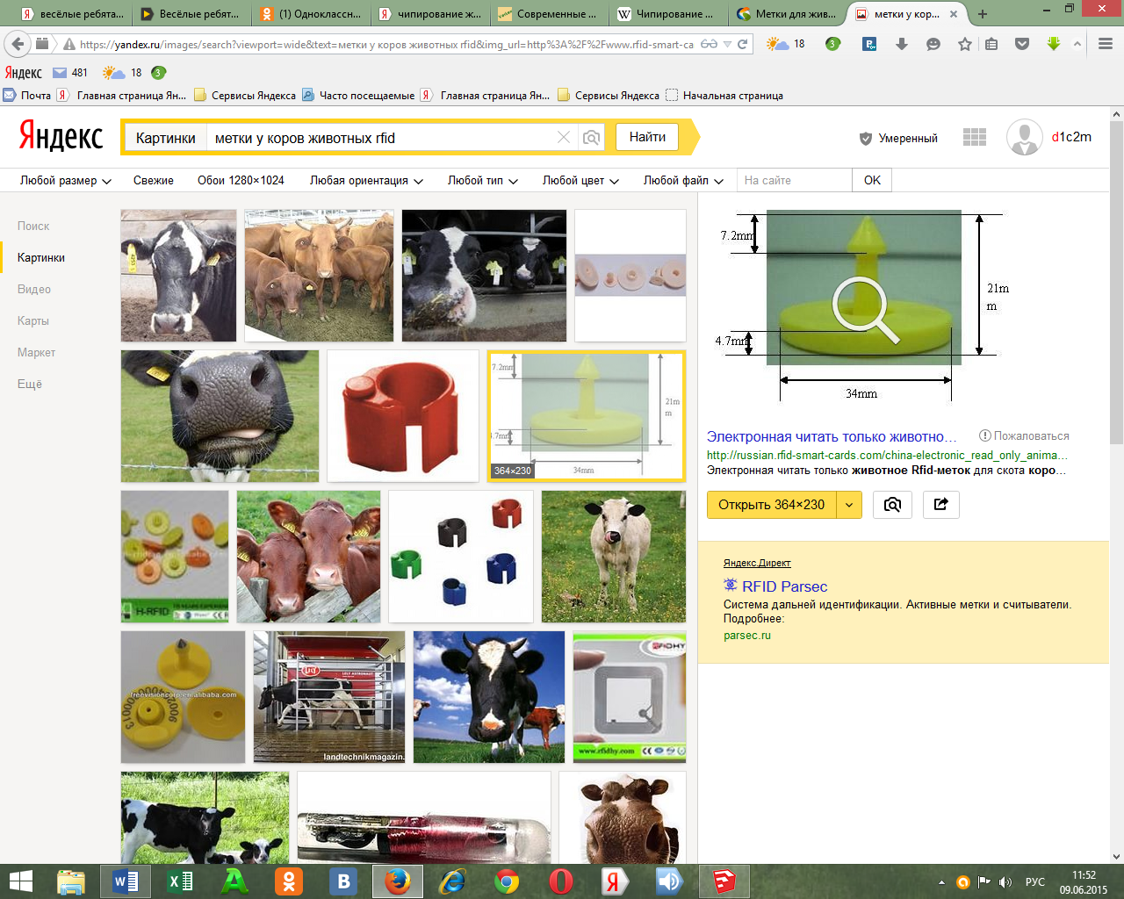Open the red leg-band tag thumbnail

point(403,416)
